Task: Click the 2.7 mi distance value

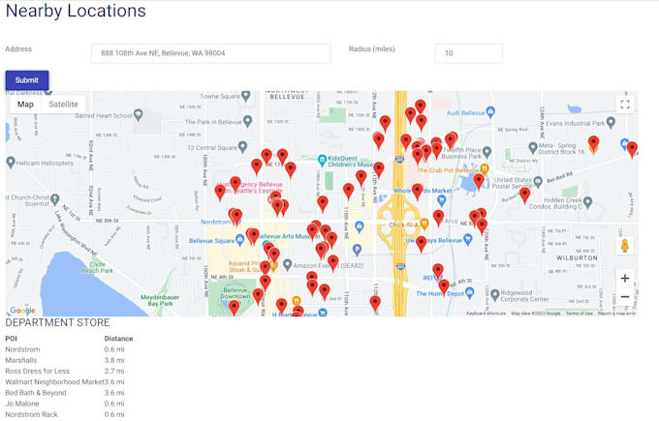Action: (114, 371)
